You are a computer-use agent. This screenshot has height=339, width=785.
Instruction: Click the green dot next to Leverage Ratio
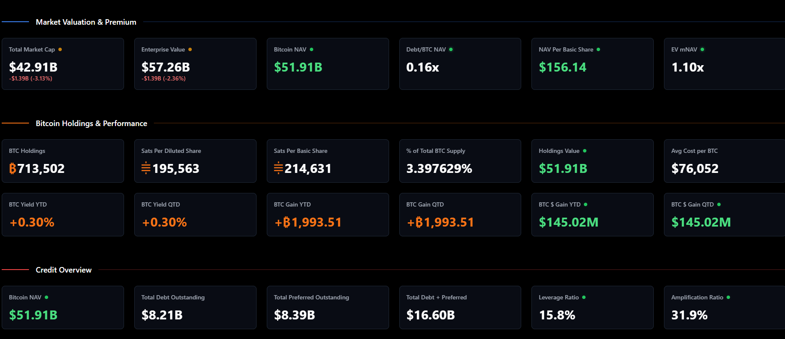(584, 297)
